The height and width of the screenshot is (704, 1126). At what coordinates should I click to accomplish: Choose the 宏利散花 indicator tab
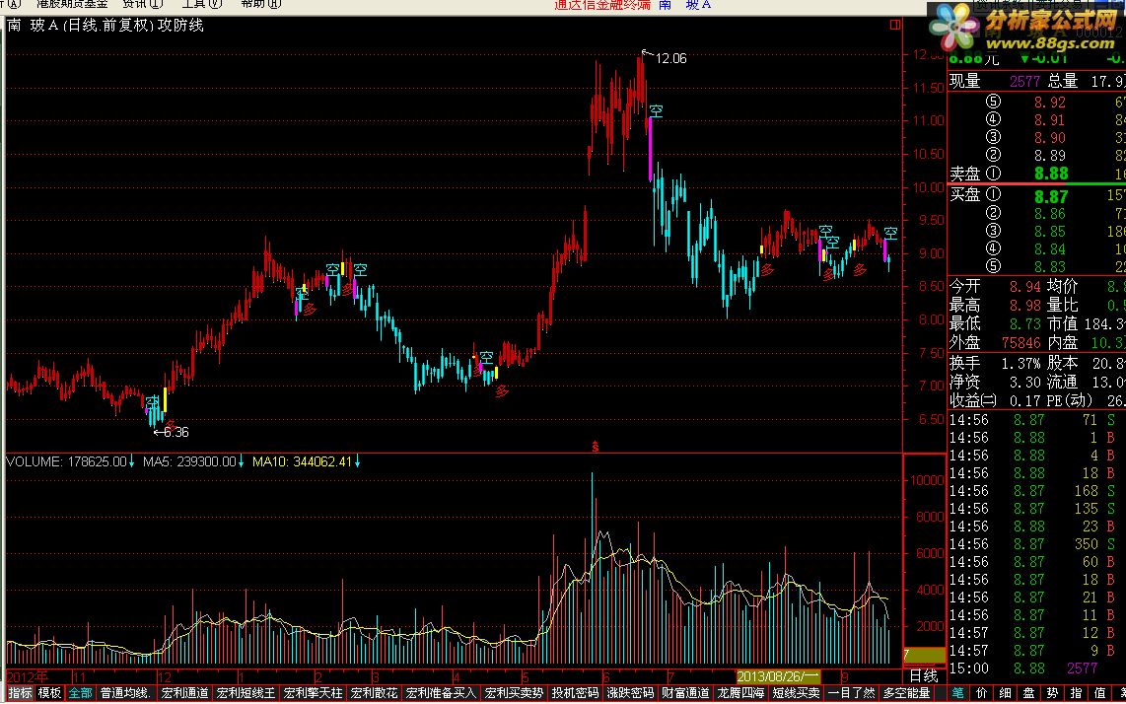374,694
